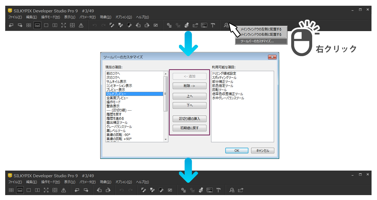Viewport: 377px width, 200px height.
Task: Select マルチプレビュー in current items list
Action: (135, 94)
